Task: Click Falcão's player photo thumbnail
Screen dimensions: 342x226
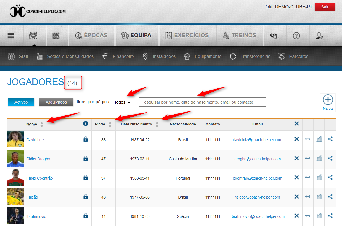Action: (16, 197)
